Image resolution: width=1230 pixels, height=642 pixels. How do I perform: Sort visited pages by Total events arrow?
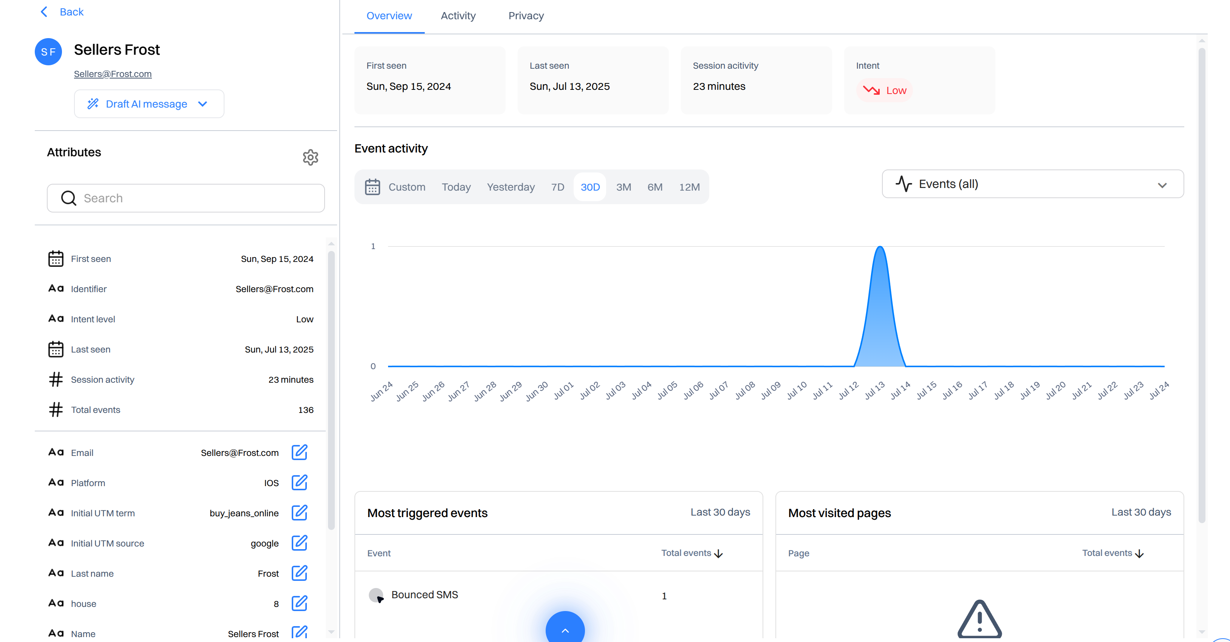[1139, 553]
